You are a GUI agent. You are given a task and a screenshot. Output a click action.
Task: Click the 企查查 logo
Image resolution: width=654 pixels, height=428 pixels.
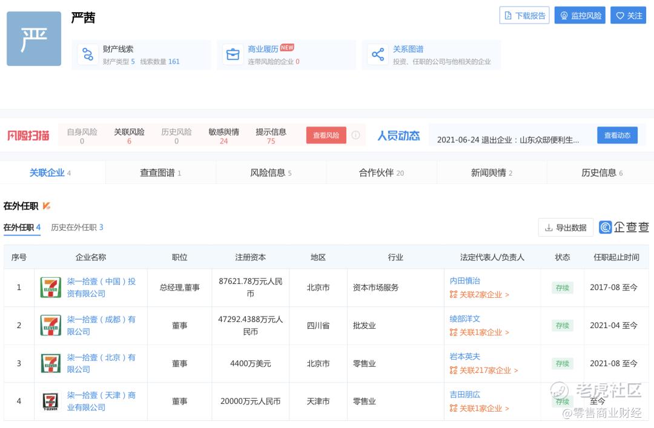(x=624, y=228)
